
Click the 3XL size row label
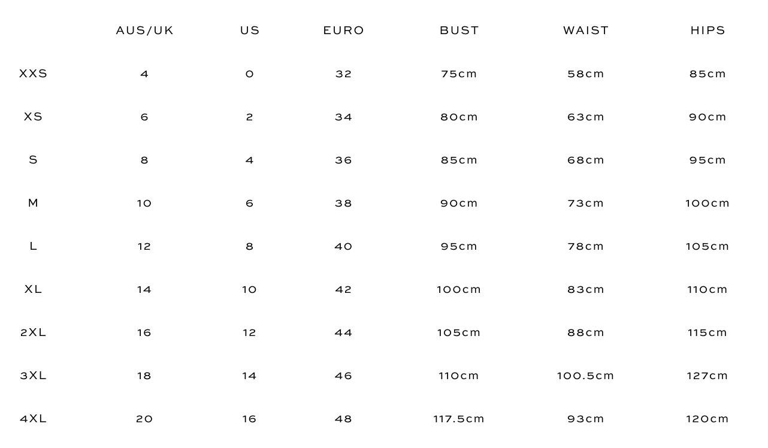click(33, 376)
